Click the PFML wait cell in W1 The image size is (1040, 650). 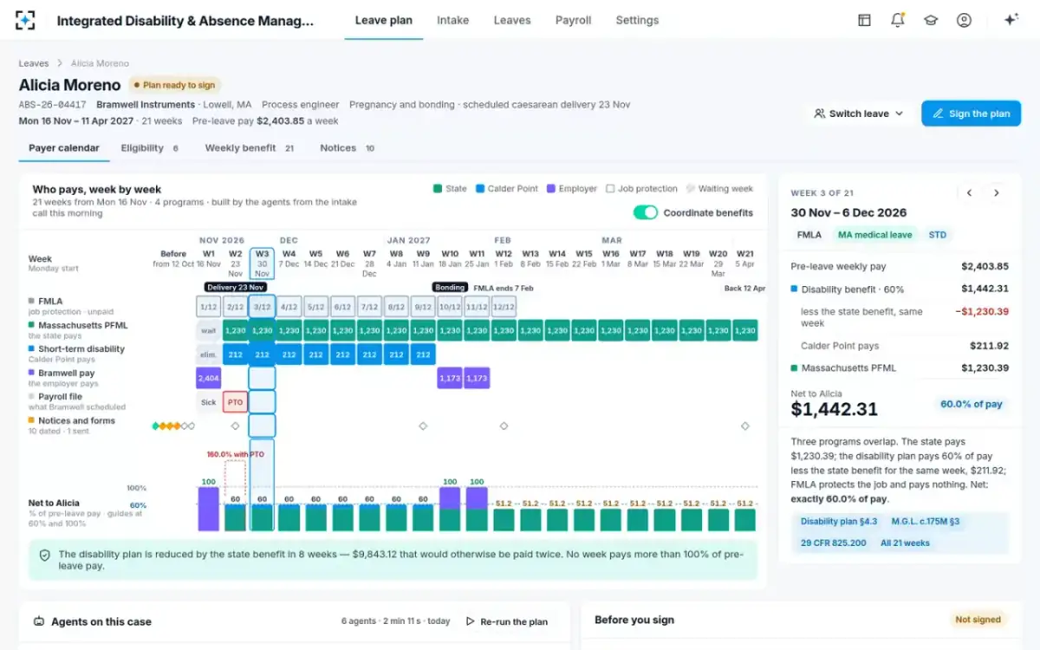pyautogui.click(x=208, y=330)
